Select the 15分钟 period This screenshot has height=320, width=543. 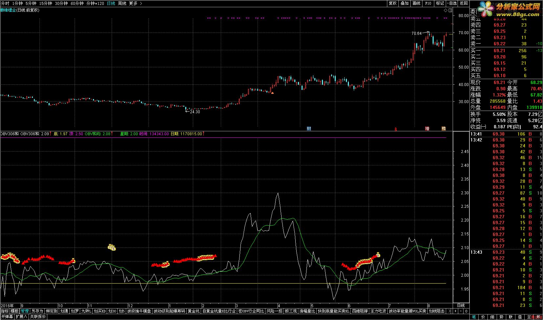click(x=45, y=3)
